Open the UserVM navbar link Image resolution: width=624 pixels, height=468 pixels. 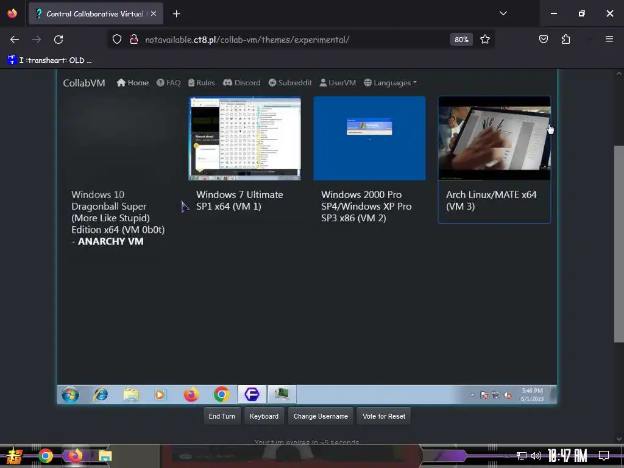(338, 83)
